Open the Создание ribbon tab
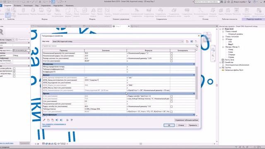Screen dimensions: 265x149 pos(7,5)
